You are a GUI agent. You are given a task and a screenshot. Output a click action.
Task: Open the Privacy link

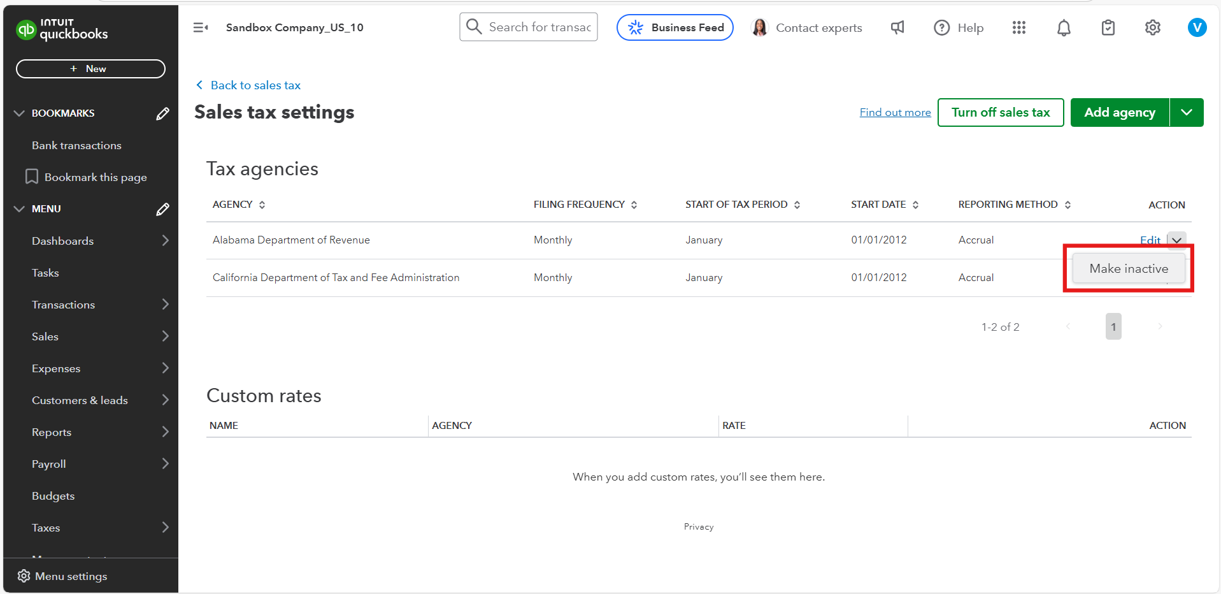click(699, 526)
